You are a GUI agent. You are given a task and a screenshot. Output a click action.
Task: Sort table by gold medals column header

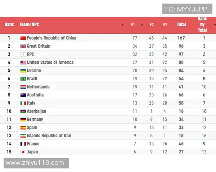132,24
